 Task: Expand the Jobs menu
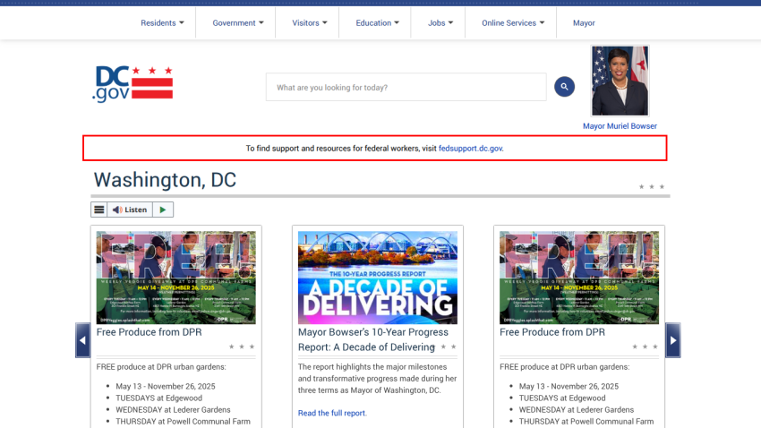440,22
